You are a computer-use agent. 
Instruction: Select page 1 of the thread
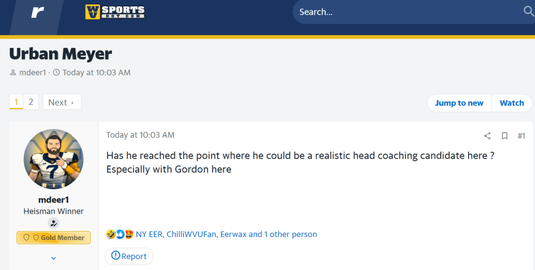pyautogui.click(x=16, y=102)
